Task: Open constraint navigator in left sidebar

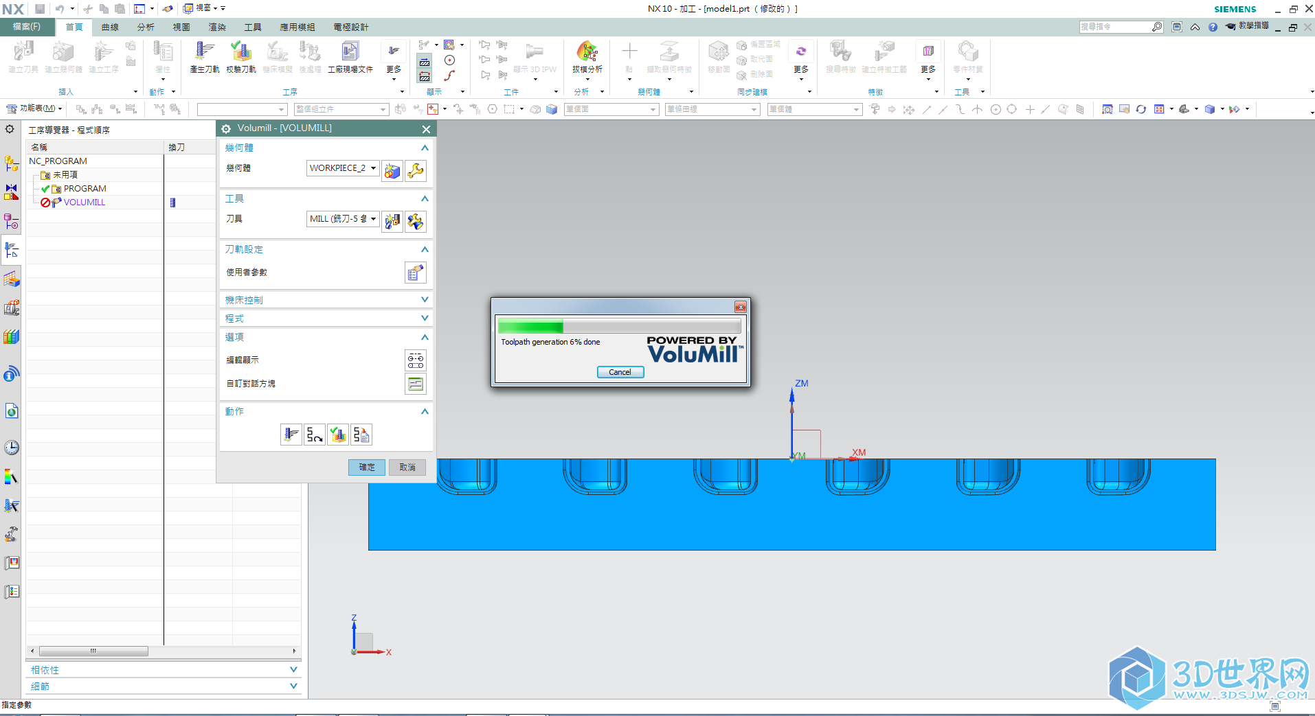Action: [x=11, y=192]
